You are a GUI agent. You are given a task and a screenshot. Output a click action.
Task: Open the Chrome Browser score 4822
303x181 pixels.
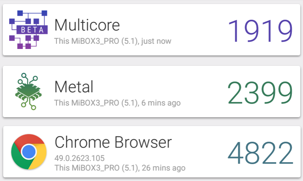click(260, 153)
